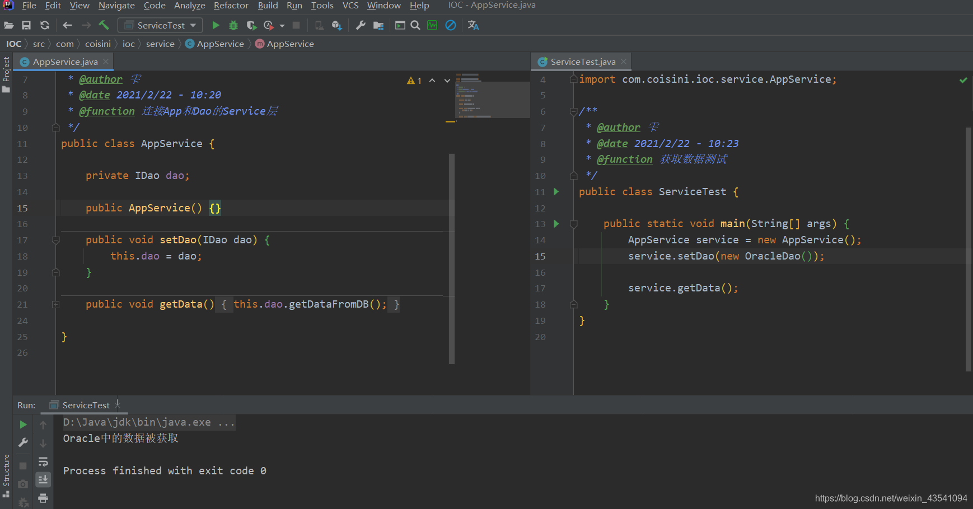Image resolution: width=973 pixels, height=509 pixels.
Task: Open the VCS menu
Action: 350,6
